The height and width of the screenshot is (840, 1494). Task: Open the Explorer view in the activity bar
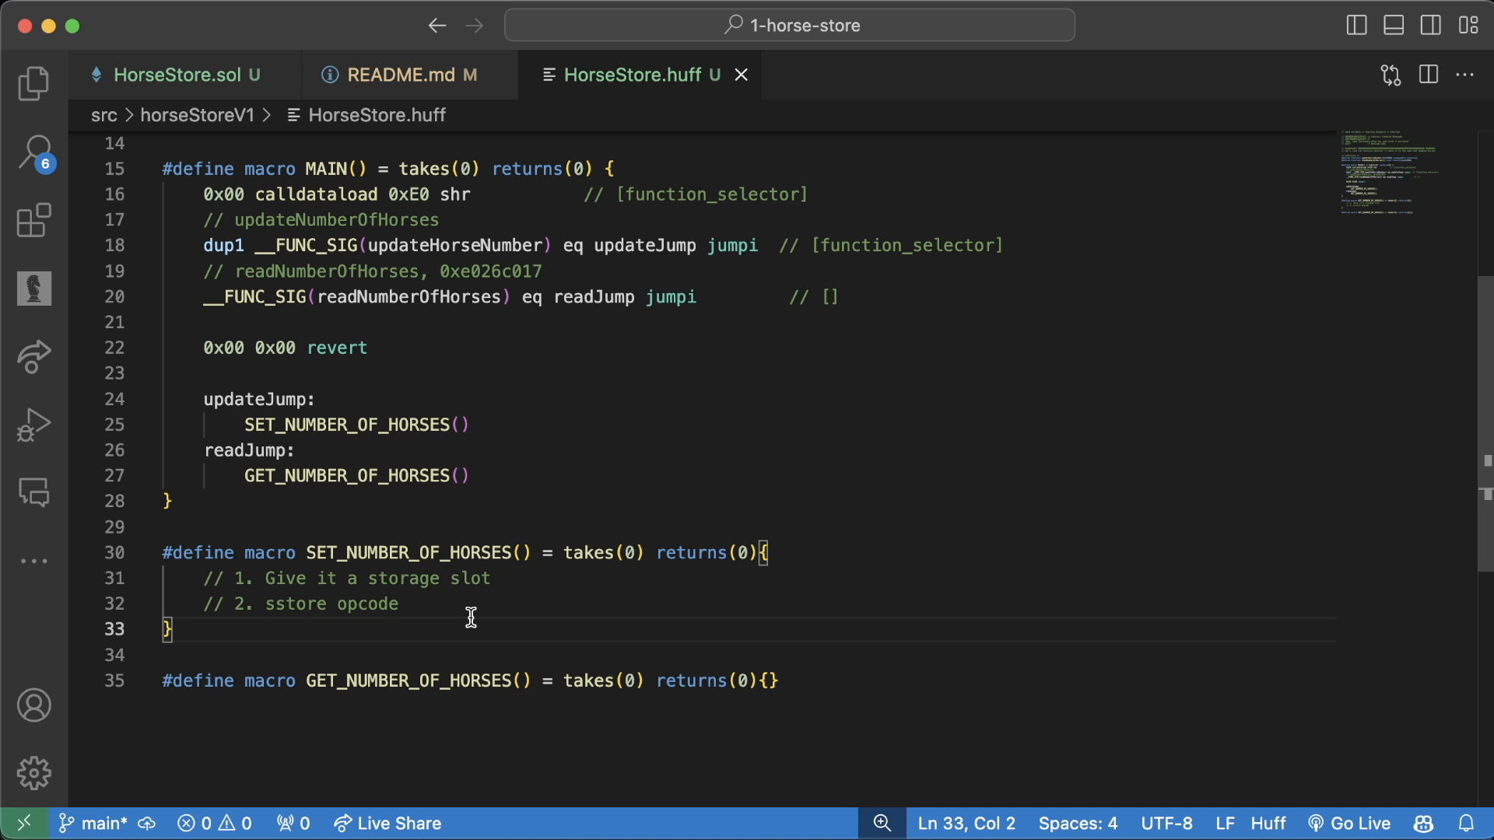(33, 83)
